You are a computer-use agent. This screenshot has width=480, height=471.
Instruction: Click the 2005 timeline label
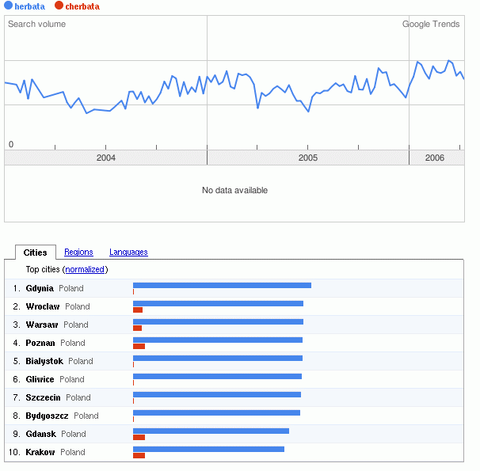tap(308, 158)
